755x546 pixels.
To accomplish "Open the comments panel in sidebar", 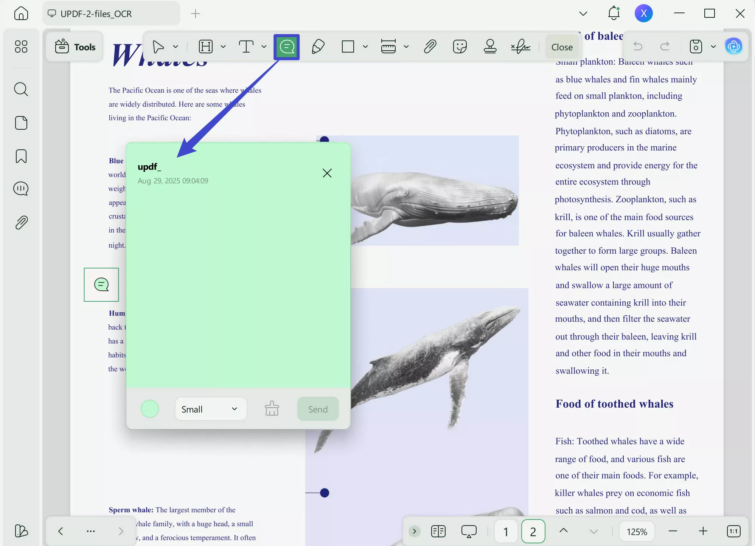I will [21, 188].
